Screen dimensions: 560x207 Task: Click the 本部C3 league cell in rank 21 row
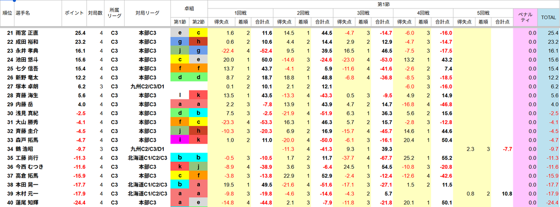pos(147,33)
